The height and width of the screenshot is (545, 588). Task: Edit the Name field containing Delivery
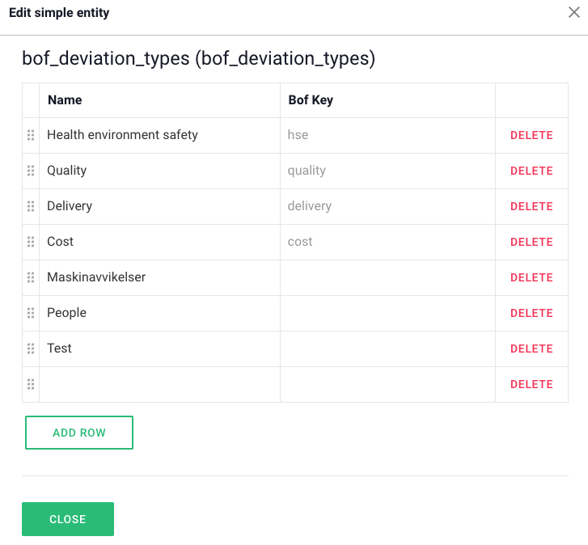coord(159,206)
